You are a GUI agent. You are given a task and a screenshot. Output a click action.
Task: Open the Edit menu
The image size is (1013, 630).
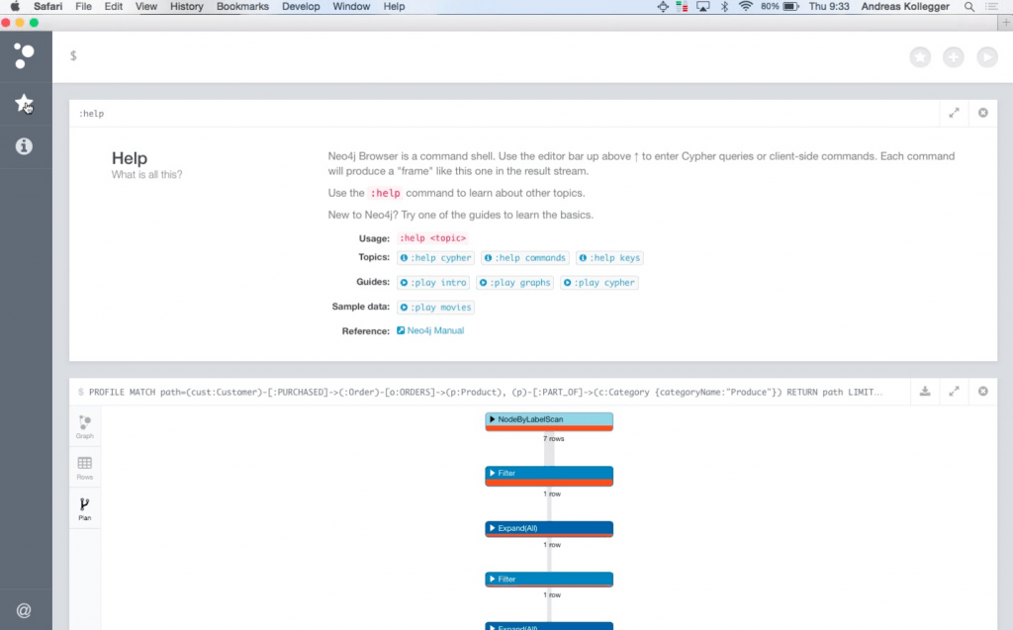click(114, 7)
